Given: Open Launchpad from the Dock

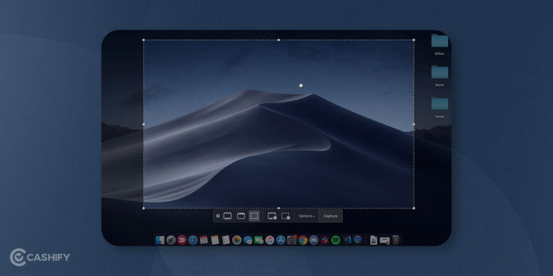Looking at the screenshot, I should [x=171, y=240].
